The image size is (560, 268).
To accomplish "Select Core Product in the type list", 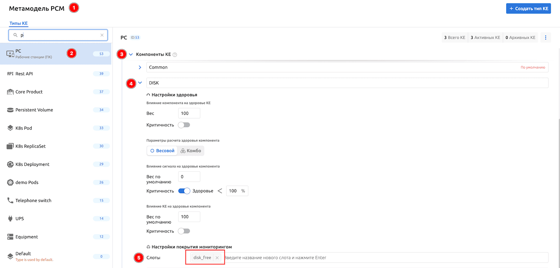I will (29, 92).
